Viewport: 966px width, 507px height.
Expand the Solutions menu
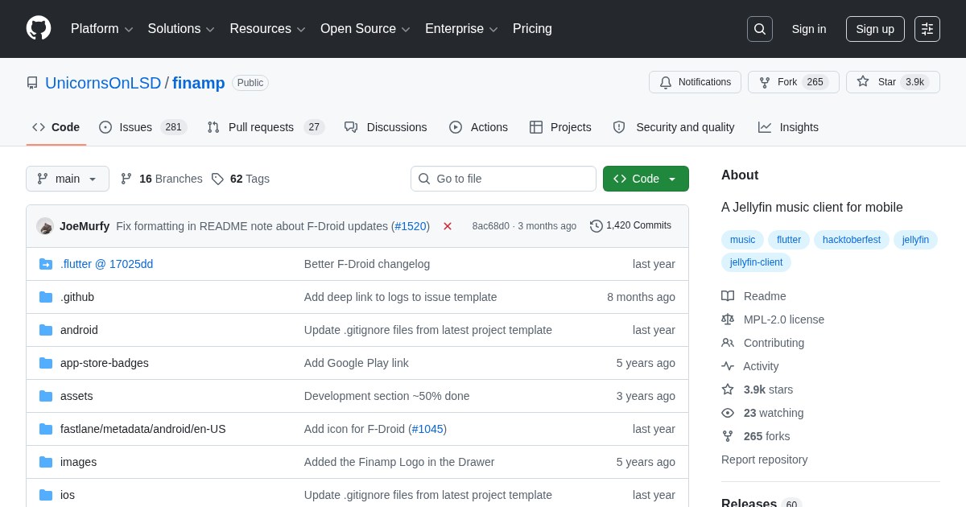pos(181,29)
